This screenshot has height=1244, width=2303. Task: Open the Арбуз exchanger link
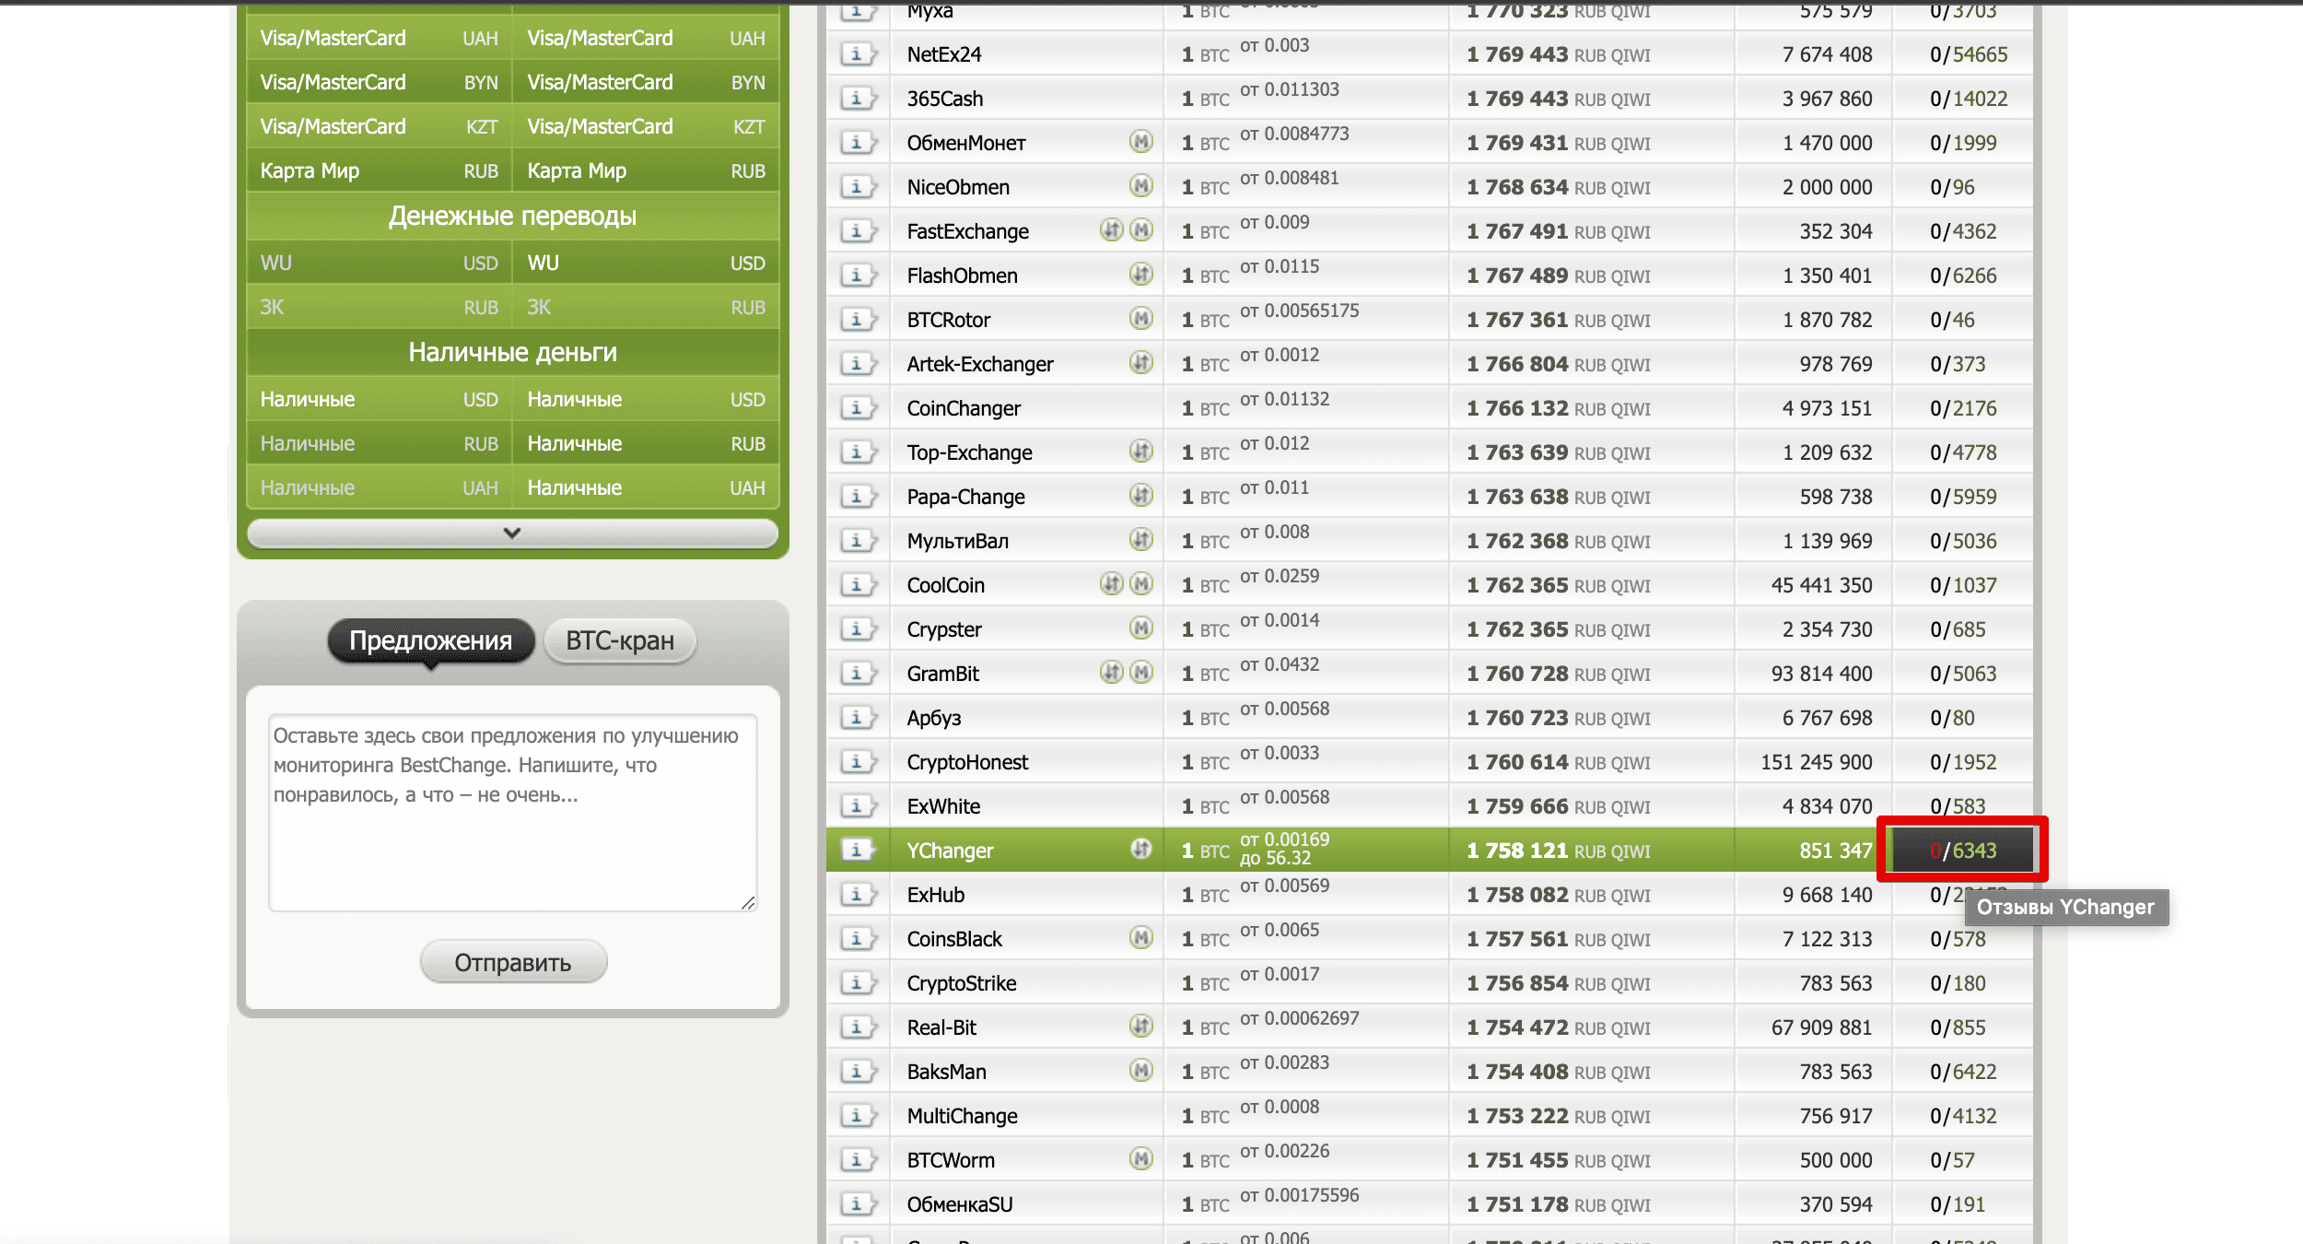(934, 718)
